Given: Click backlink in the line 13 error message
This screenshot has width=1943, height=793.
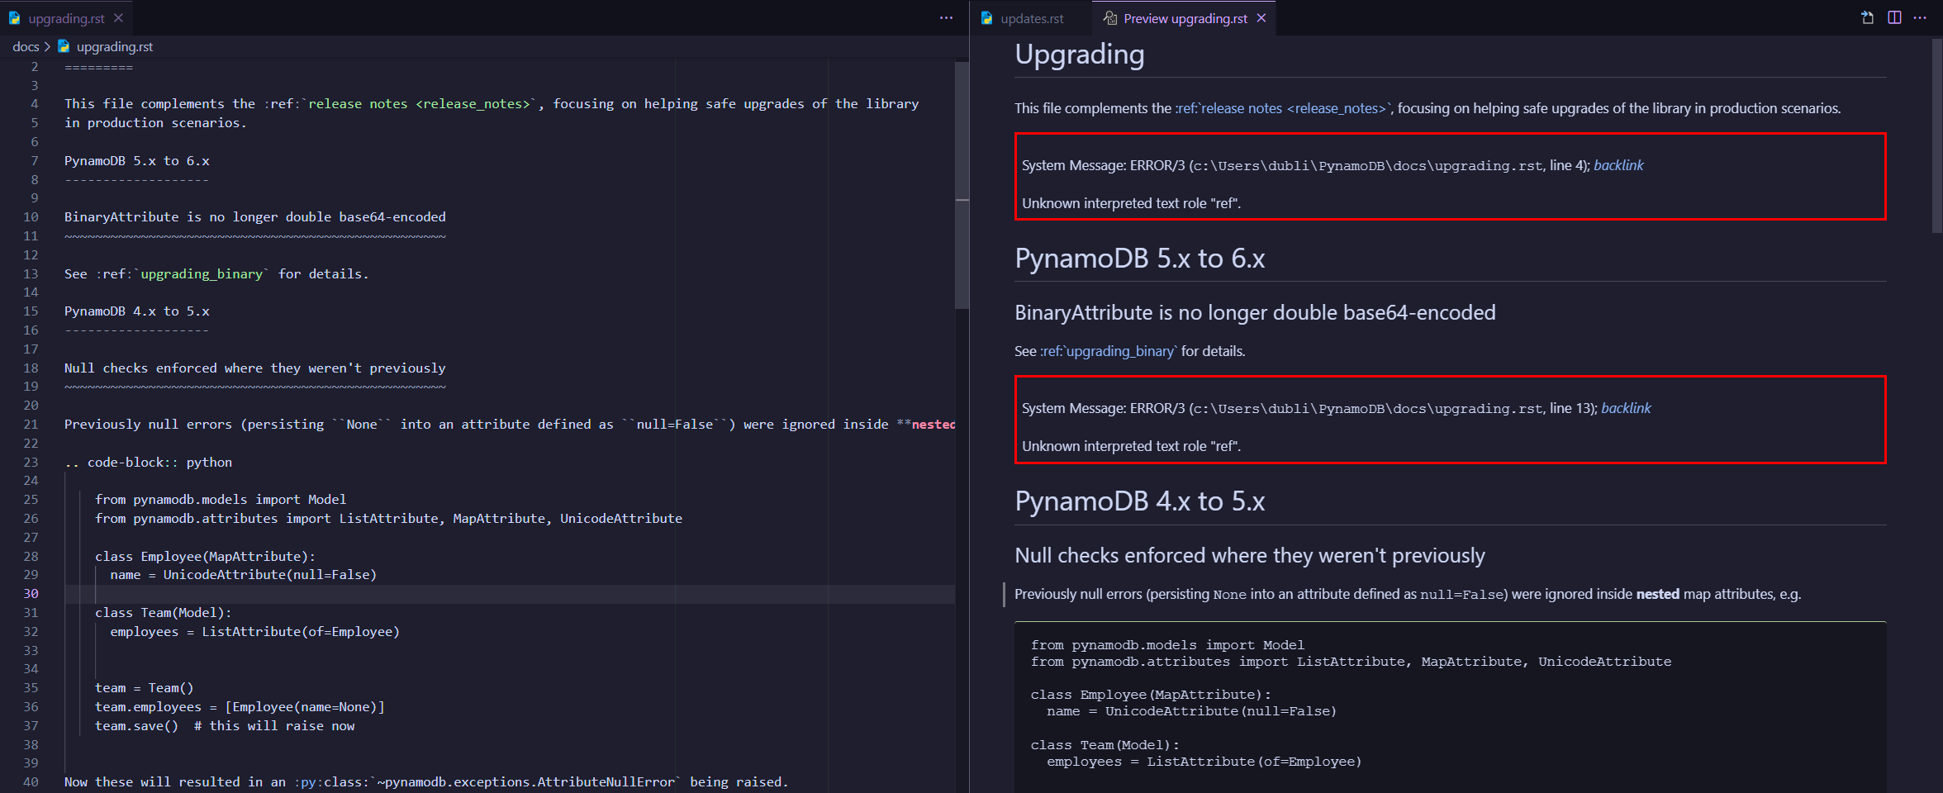Looking at the screenshot, I should click(1626, 408).
